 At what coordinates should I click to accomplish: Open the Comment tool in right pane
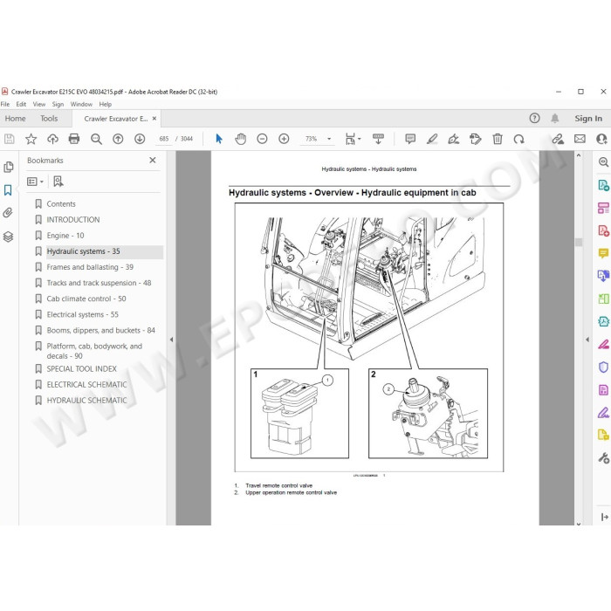pyautogui.click(x=603, y=253)
